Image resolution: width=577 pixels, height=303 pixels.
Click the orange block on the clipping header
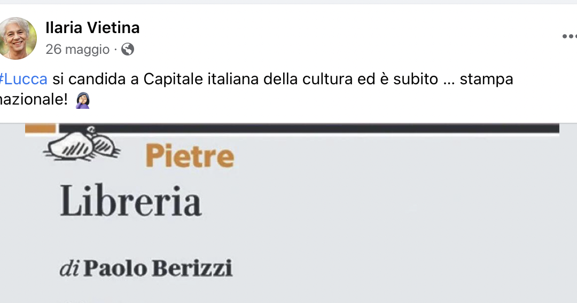(x=40, y=128)
